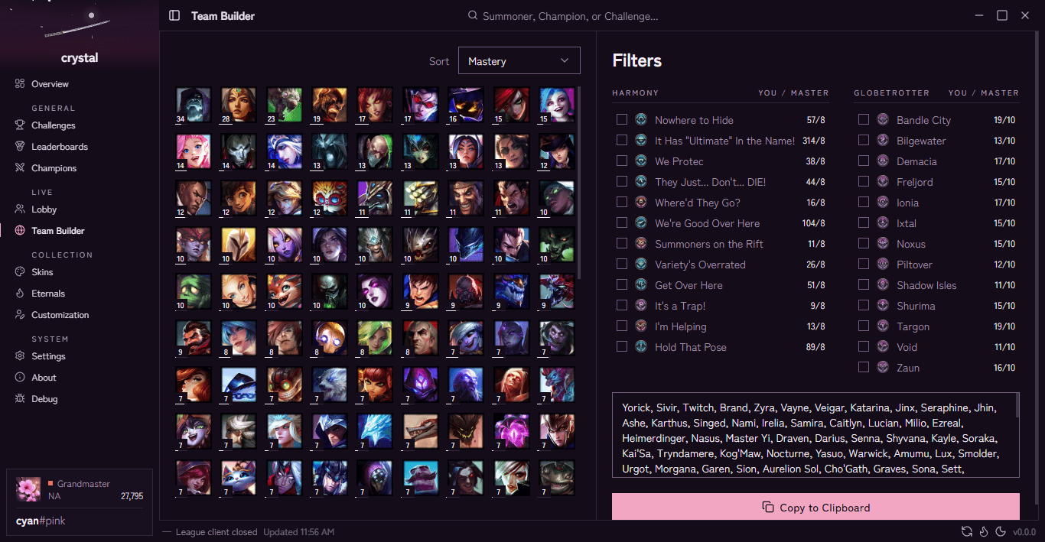The height and width of the screenshot is (542, 1045).
Task: Check the Summoners on the Rift checkbox
Action: [x=622, y=244]
